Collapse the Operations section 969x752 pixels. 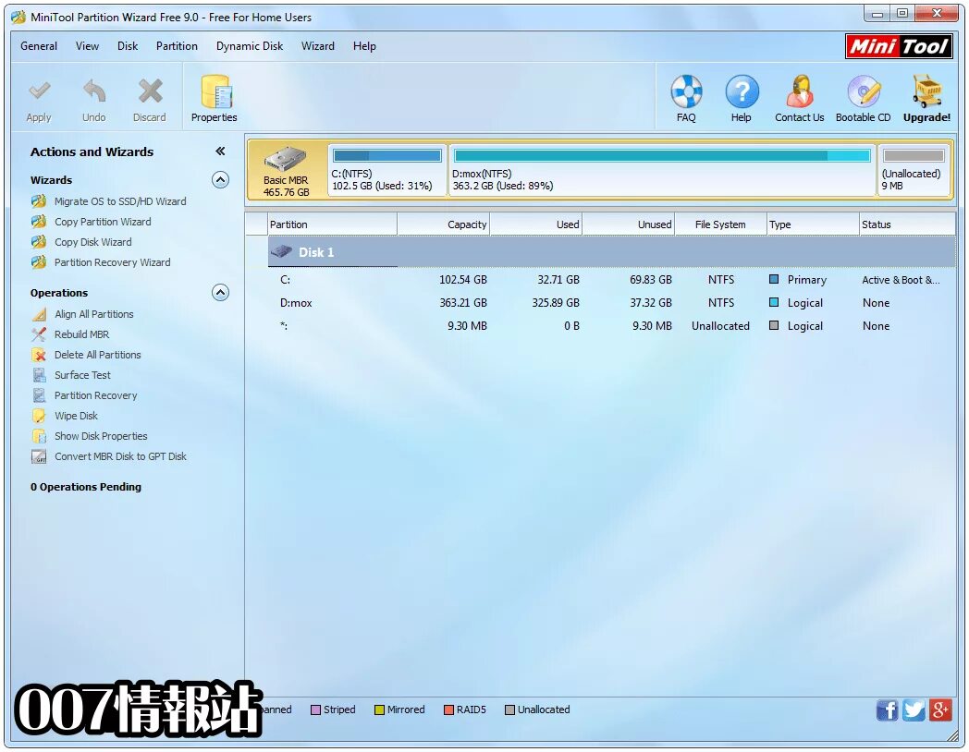(221, 293)
